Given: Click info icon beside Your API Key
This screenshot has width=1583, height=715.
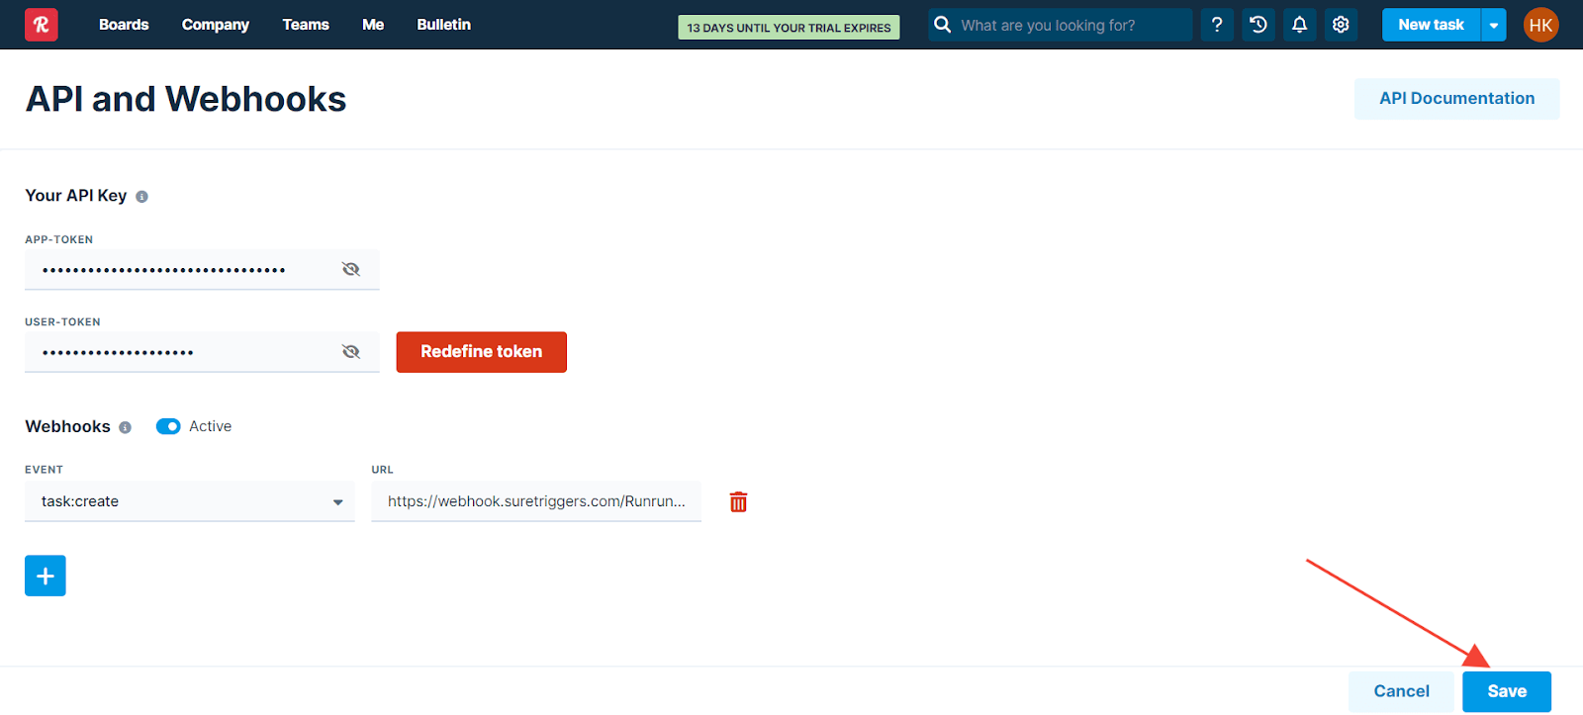Looking at the screenshot, I should pos(141,197).
